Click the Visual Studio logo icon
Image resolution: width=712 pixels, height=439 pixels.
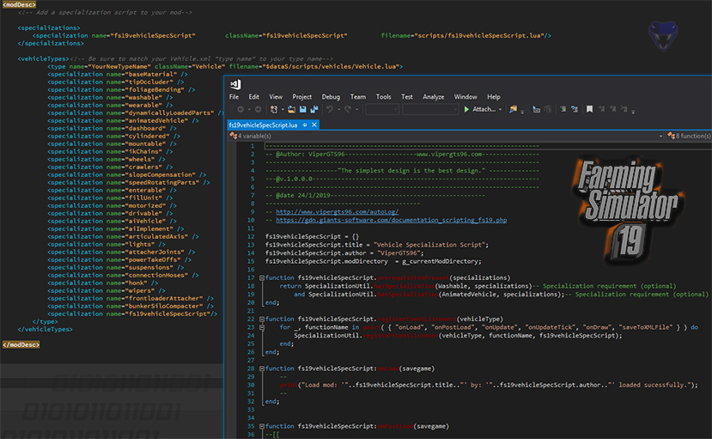click(235, 84)
